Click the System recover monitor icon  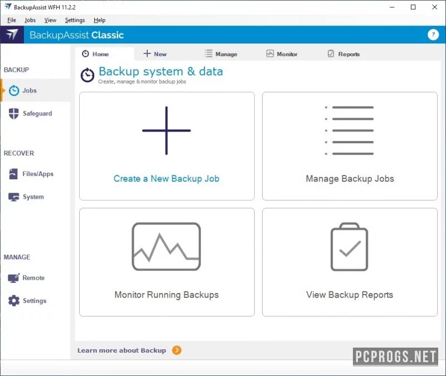(13, 197)
